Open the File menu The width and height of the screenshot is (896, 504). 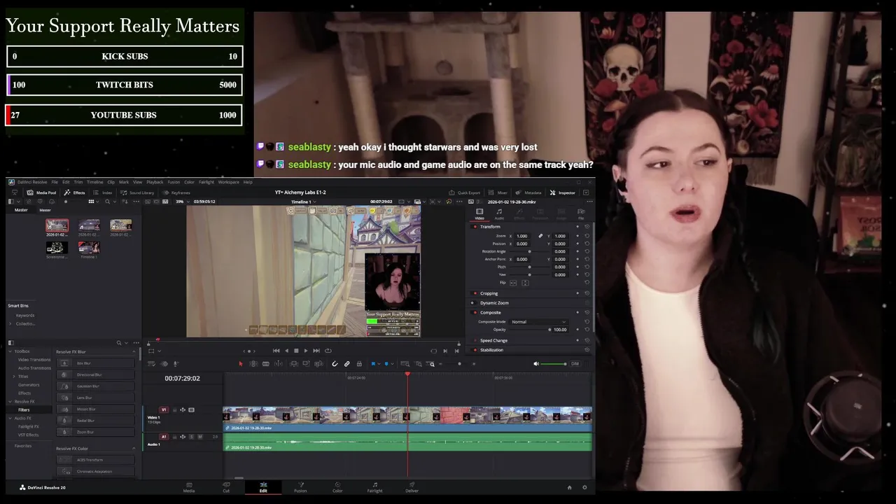pyautogui.click(x=55, y=182)
